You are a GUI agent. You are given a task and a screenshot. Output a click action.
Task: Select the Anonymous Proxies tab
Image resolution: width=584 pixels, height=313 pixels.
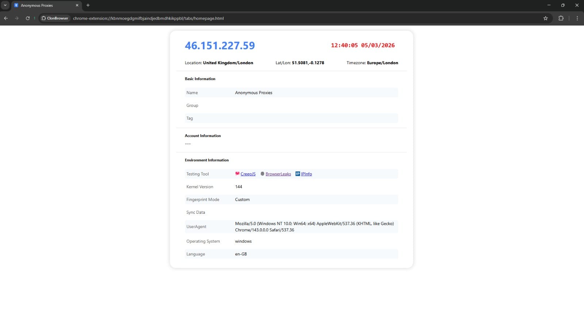[x=46, y=5]
